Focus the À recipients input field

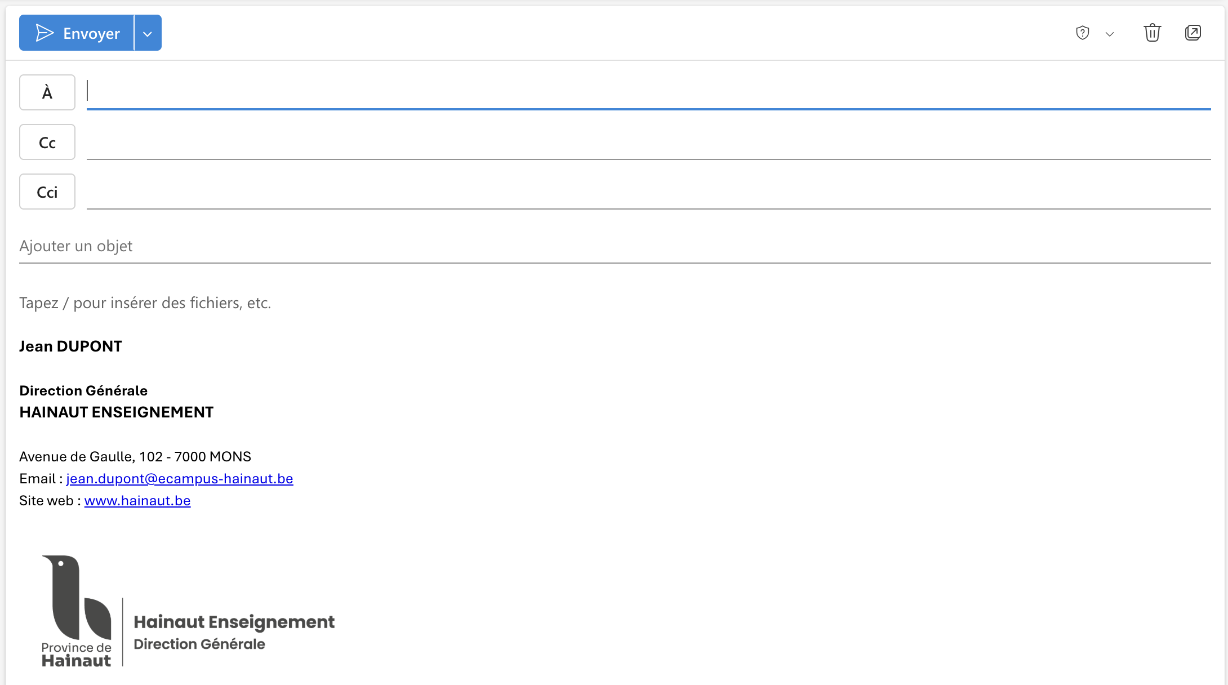pos(648,92)
